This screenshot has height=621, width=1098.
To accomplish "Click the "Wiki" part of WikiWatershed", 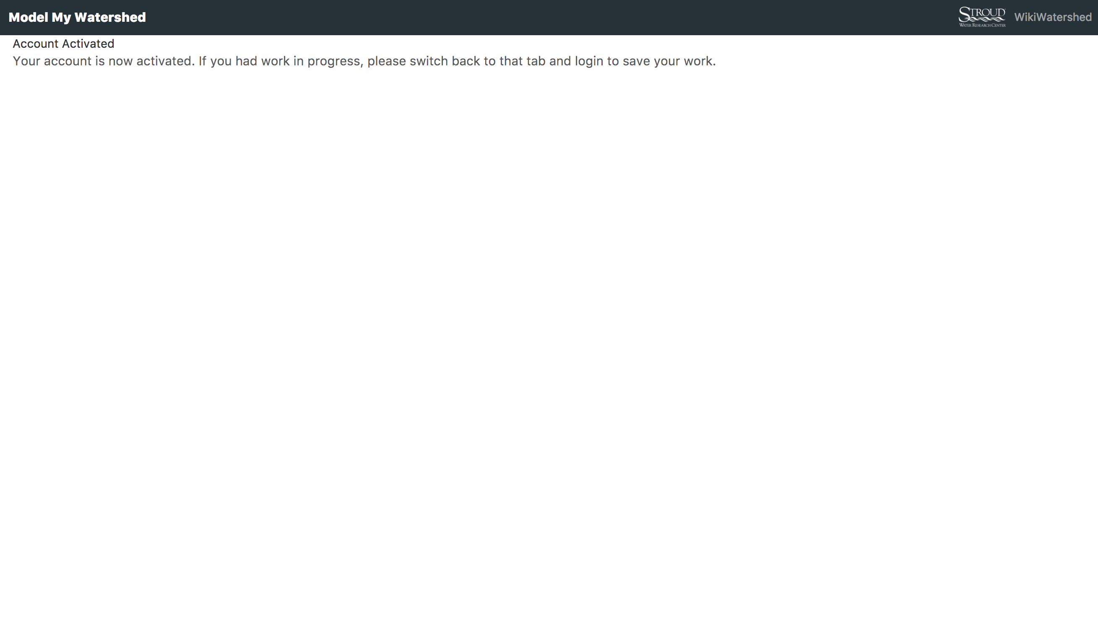I will pos(1025,18).
